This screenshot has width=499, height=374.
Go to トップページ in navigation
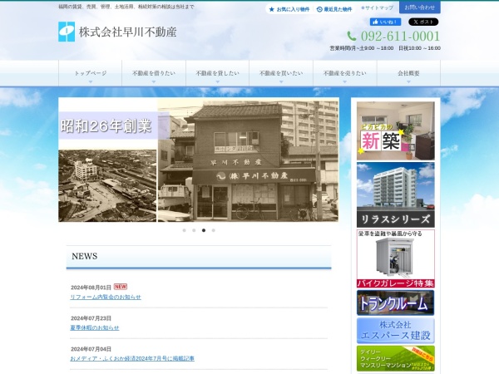pos(91,73)
